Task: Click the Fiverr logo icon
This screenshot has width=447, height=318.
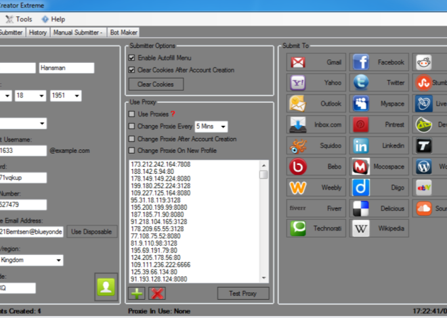Action: (298, 208)
